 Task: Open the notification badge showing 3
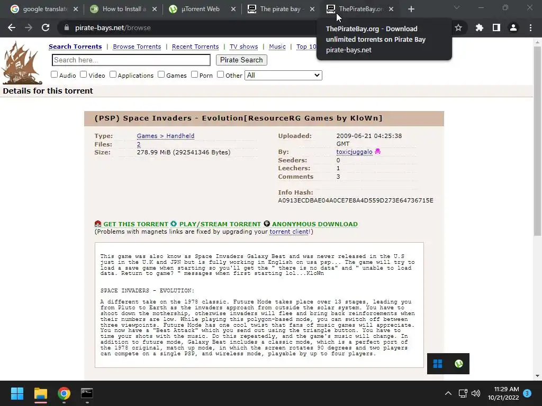527,393
